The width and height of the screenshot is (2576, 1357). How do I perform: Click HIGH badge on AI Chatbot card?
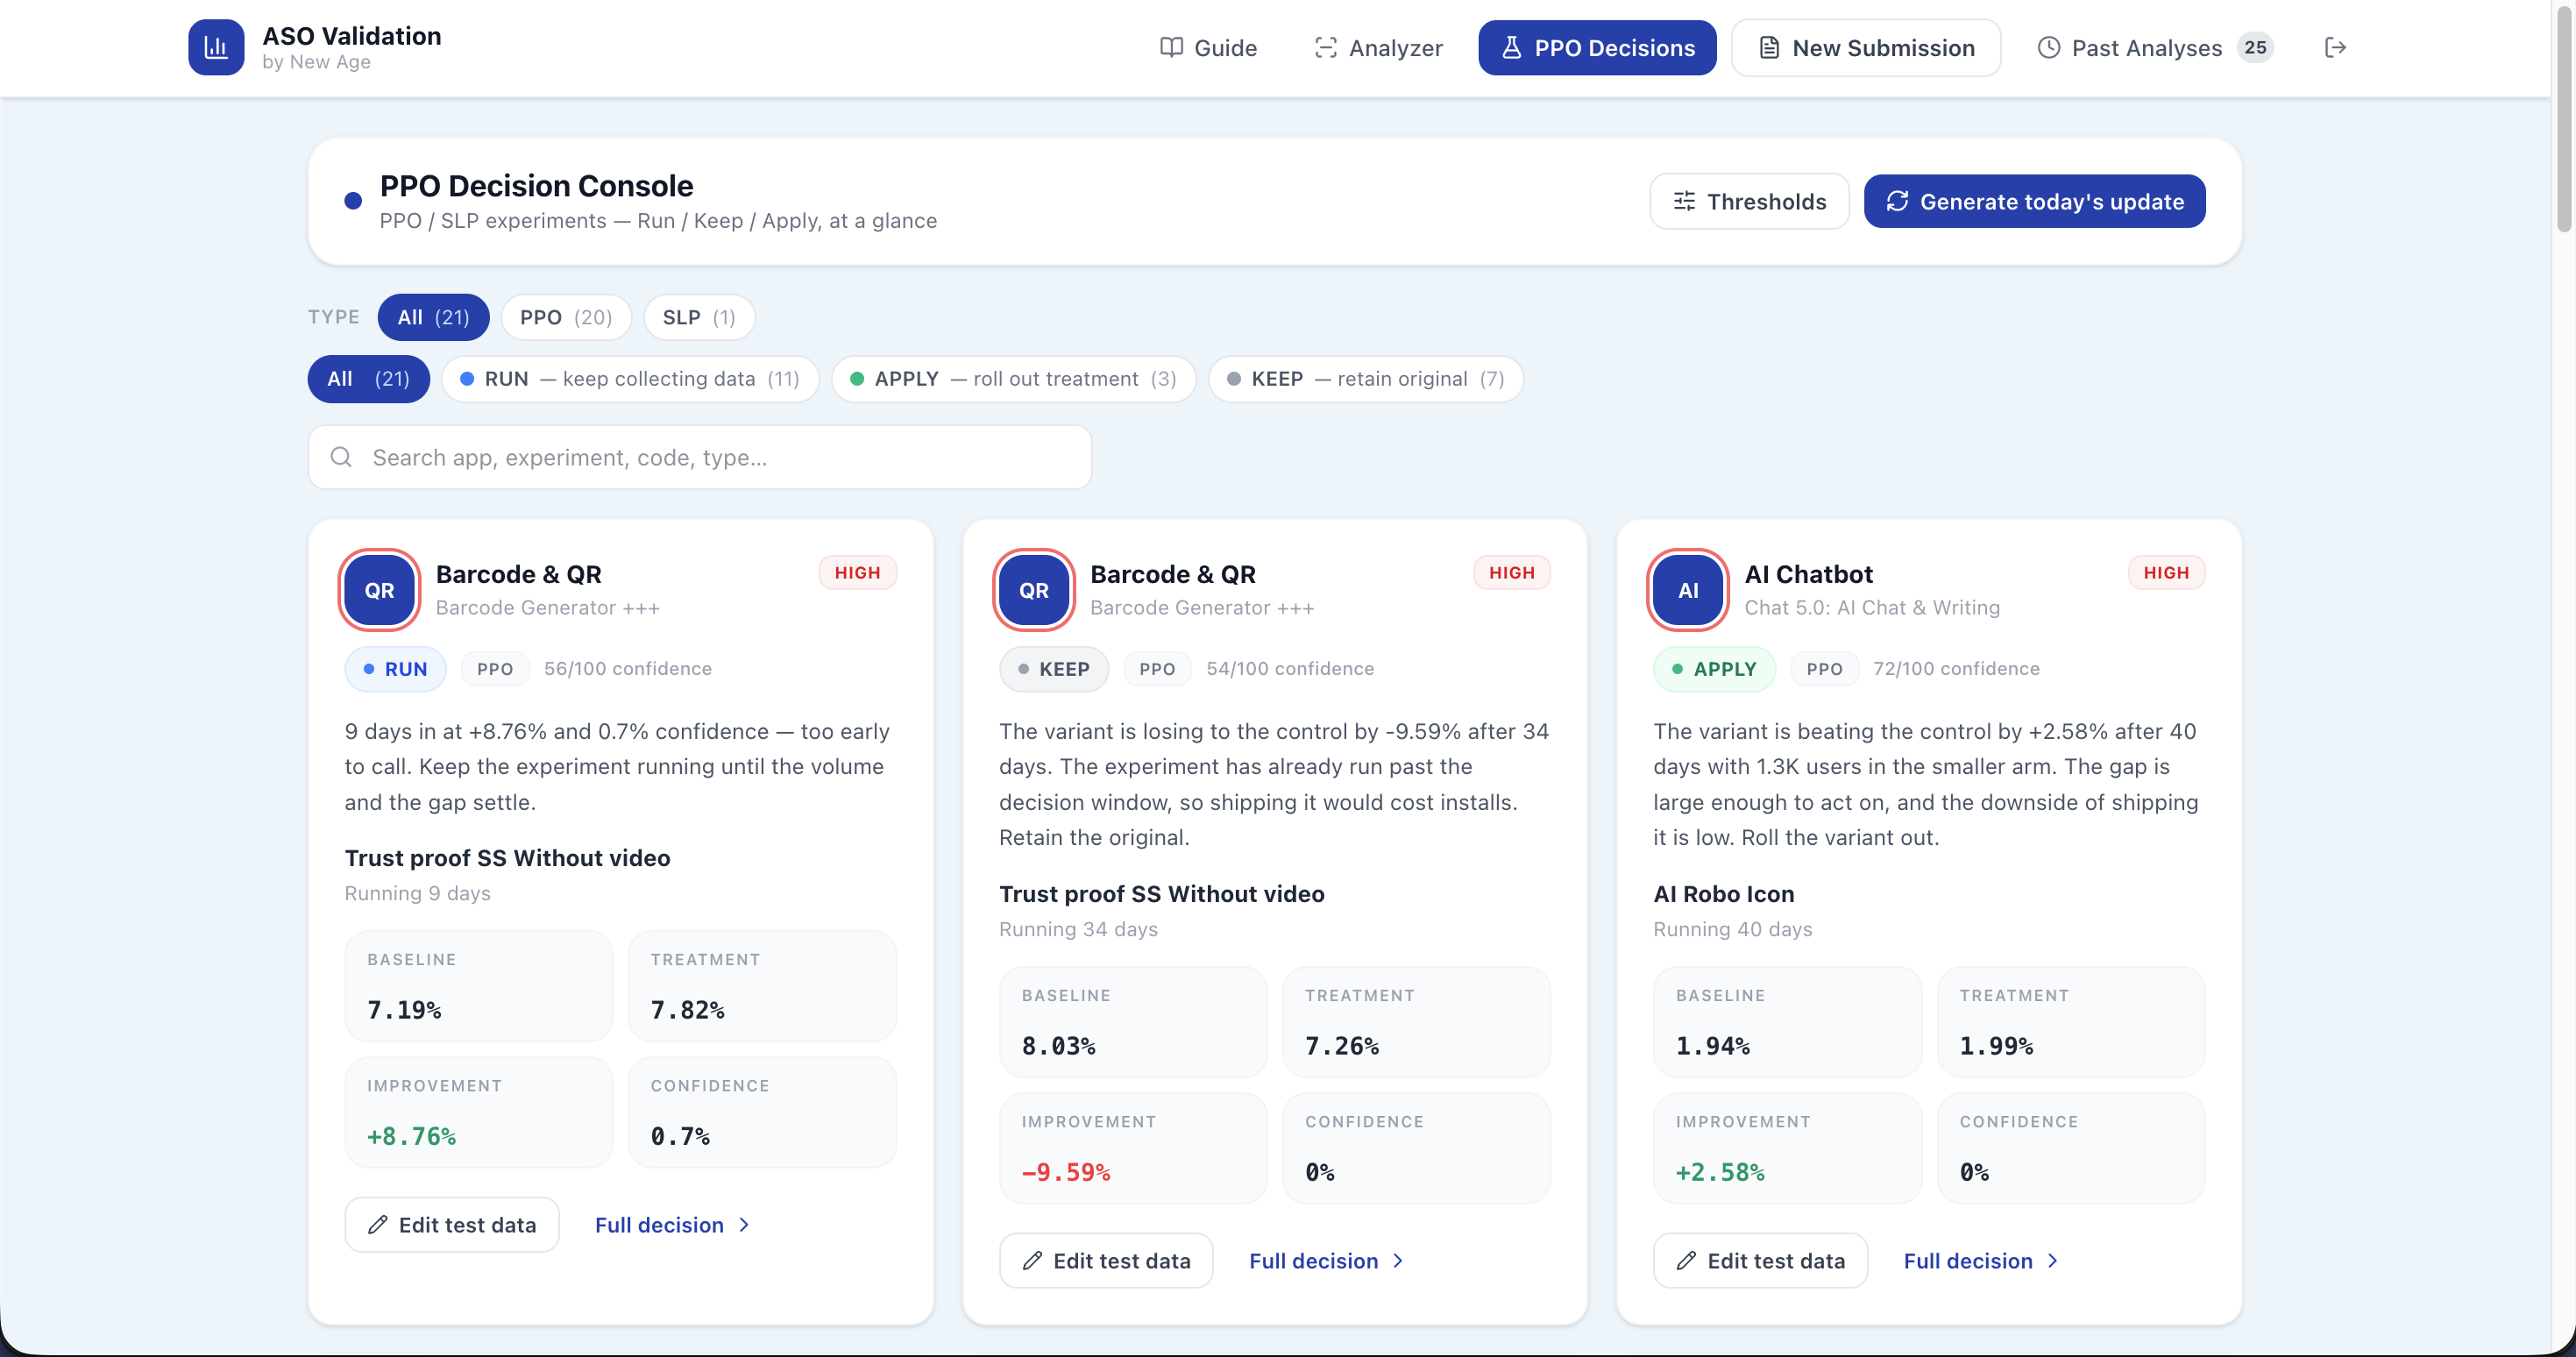[2166, 573]
